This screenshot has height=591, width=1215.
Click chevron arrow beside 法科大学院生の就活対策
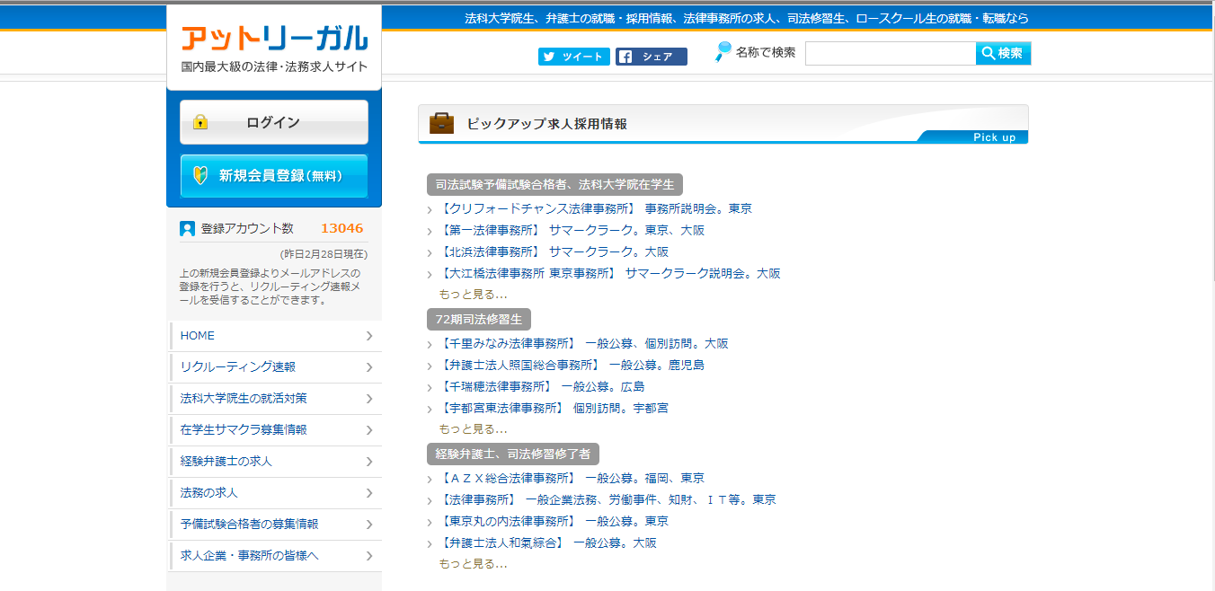(x=369, y=399)
